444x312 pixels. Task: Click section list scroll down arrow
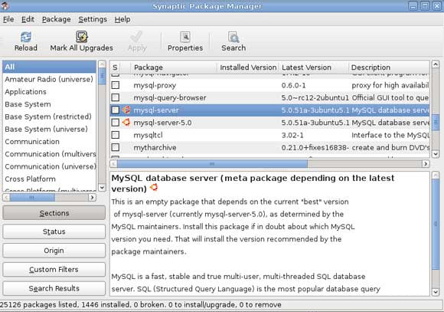pos(102,187)
